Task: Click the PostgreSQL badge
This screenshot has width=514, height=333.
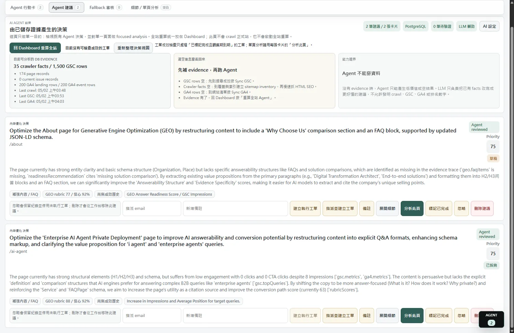Action: pyautogui.click(x=415, y=26)
